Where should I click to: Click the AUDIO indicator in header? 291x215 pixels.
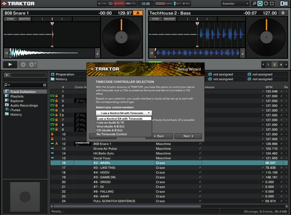119,4
